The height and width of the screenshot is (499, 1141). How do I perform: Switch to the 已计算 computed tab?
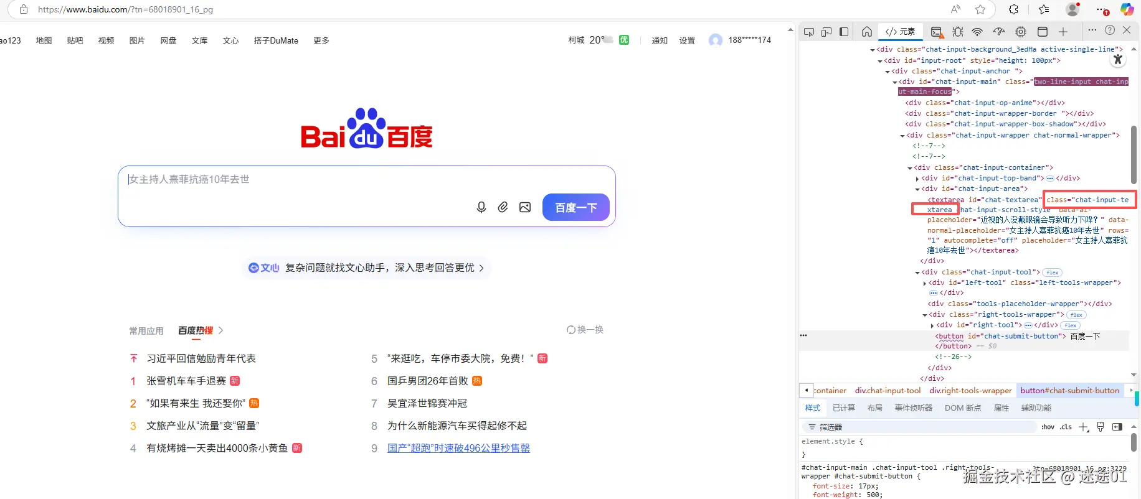point(844,408)
